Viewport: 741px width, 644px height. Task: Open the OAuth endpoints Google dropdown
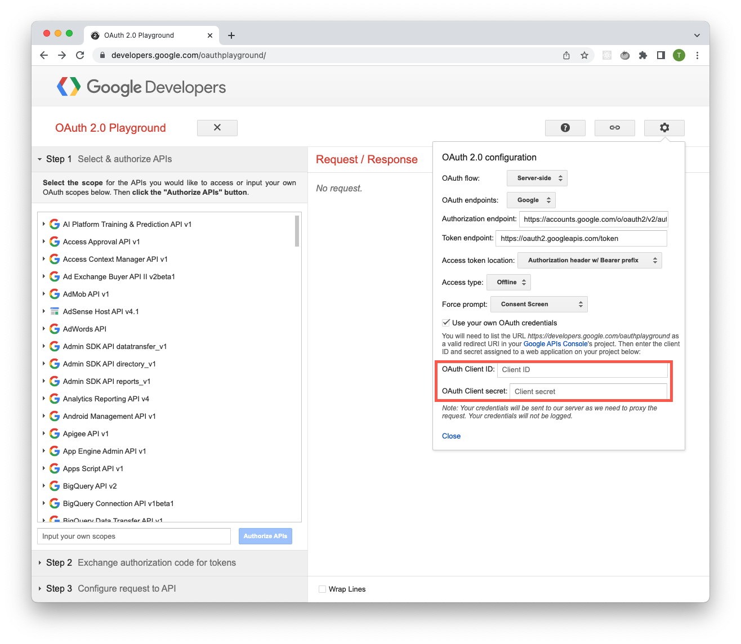point(532,200)
